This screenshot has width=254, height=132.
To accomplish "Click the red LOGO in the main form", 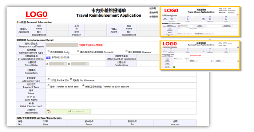I will [37, 15].
